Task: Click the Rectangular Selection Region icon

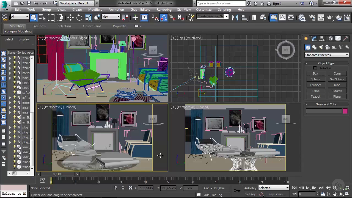Action: [51, 17]
